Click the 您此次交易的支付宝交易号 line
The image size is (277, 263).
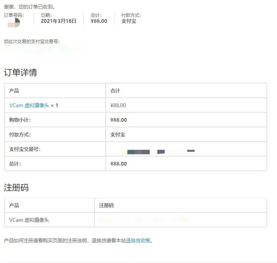(x=32, y=42)
